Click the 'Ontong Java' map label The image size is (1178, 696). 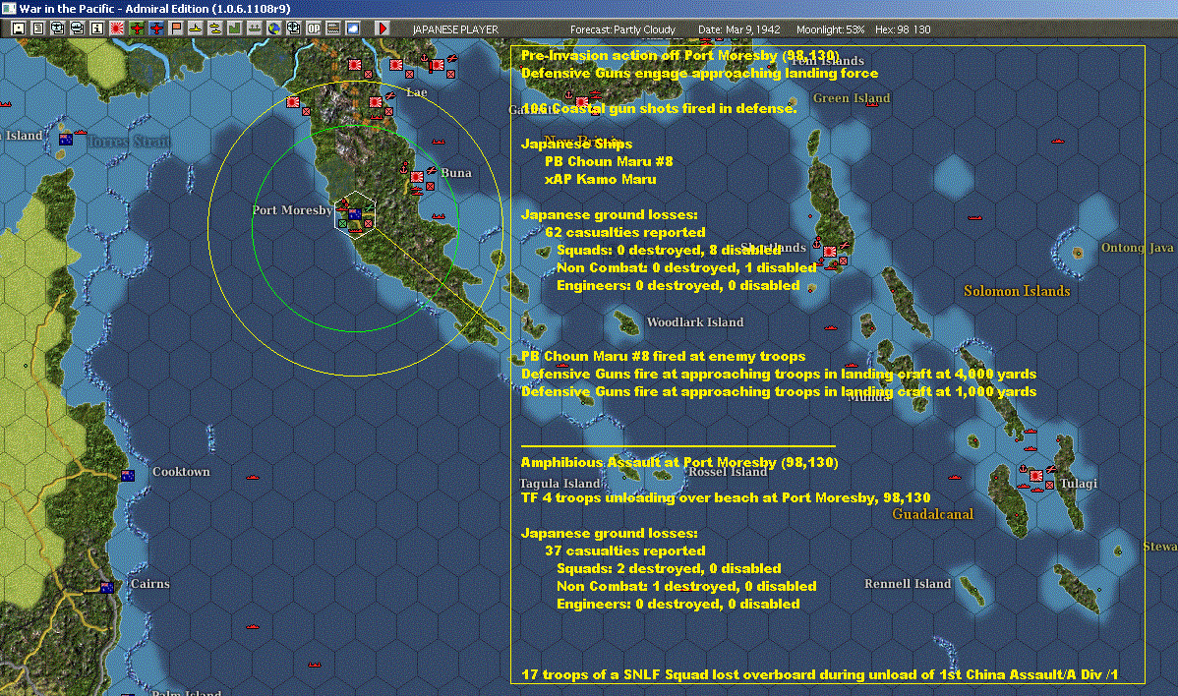(x=1138, y=248)
